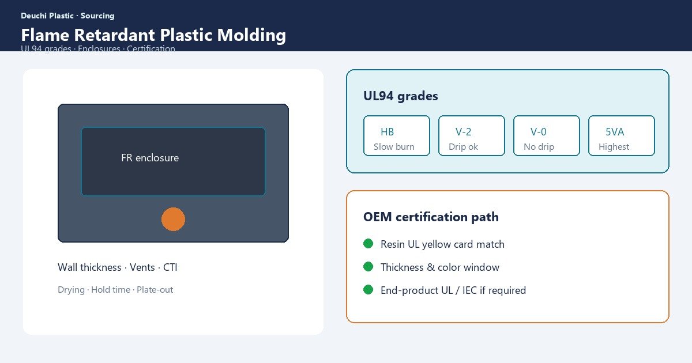Click the End-product UL / IEC if required item
Image resolution: width=692 pixels, height=363 pixels.
point(453,290)
